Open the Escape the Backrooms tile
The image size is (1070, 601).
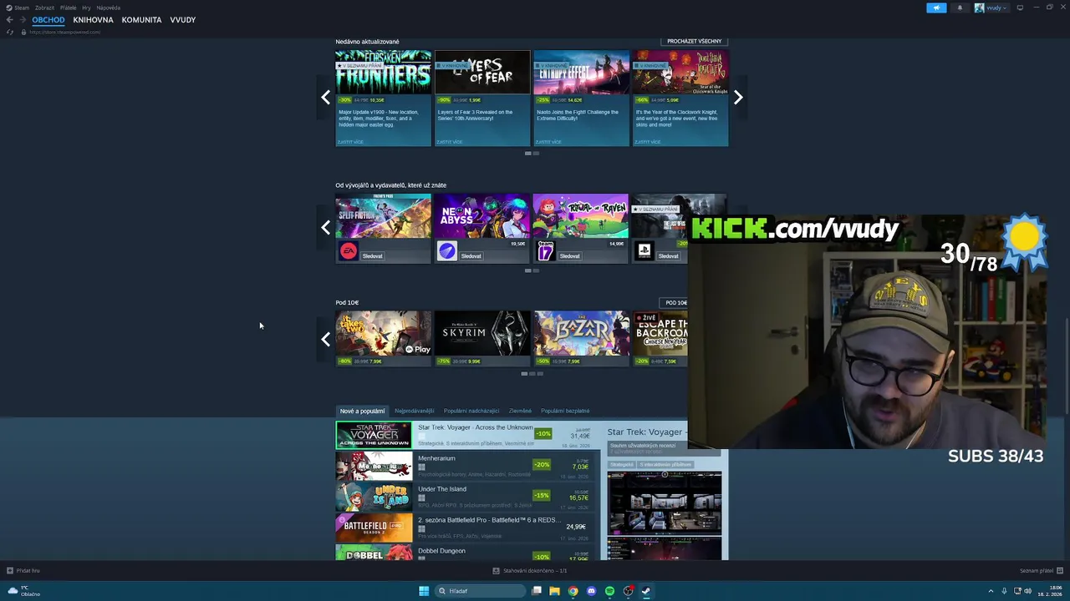[660, 339]
